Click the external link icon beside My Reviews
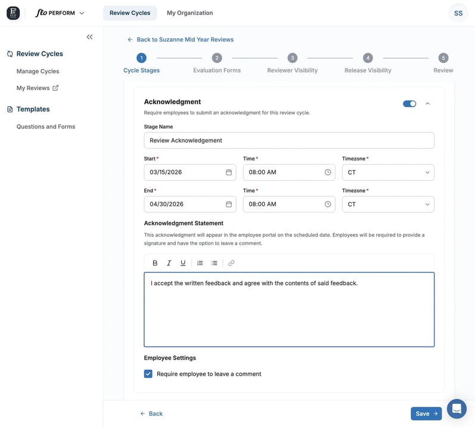Image resolution: width=475 pixels, height=427 pixels. tap(55, 88)
